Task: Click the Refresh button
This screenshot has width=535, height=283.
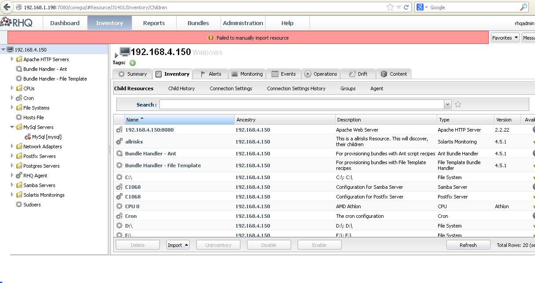Action: (468, 244)
